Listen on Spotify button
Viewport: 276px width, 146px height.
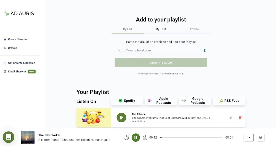pos(127,101)
